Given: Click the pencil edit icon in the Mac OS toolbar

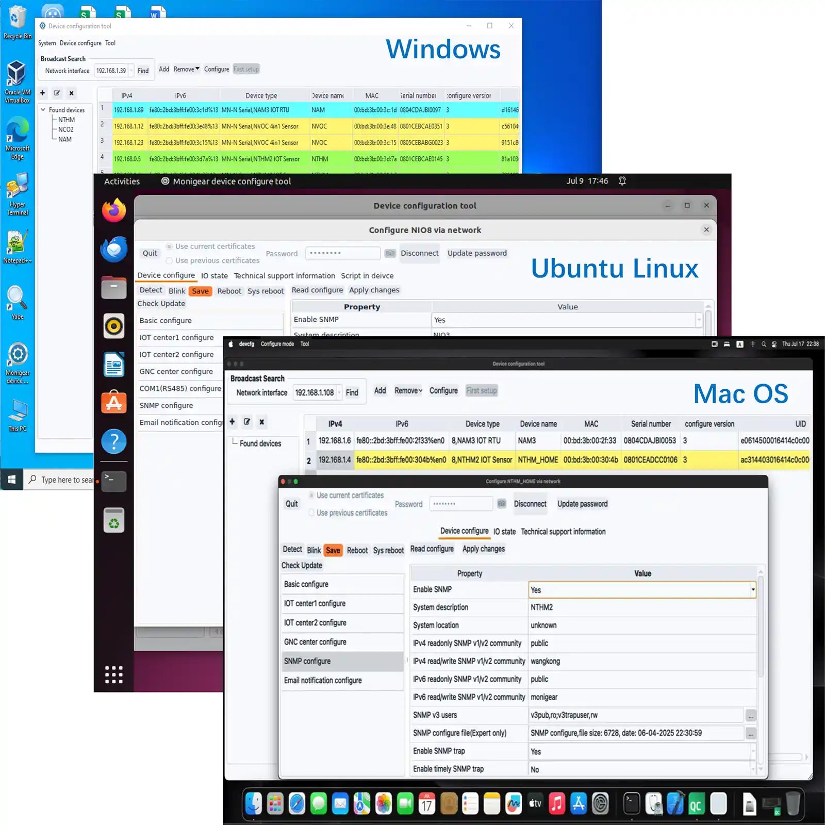Looking at the screenshot, I should click(247, 422).
